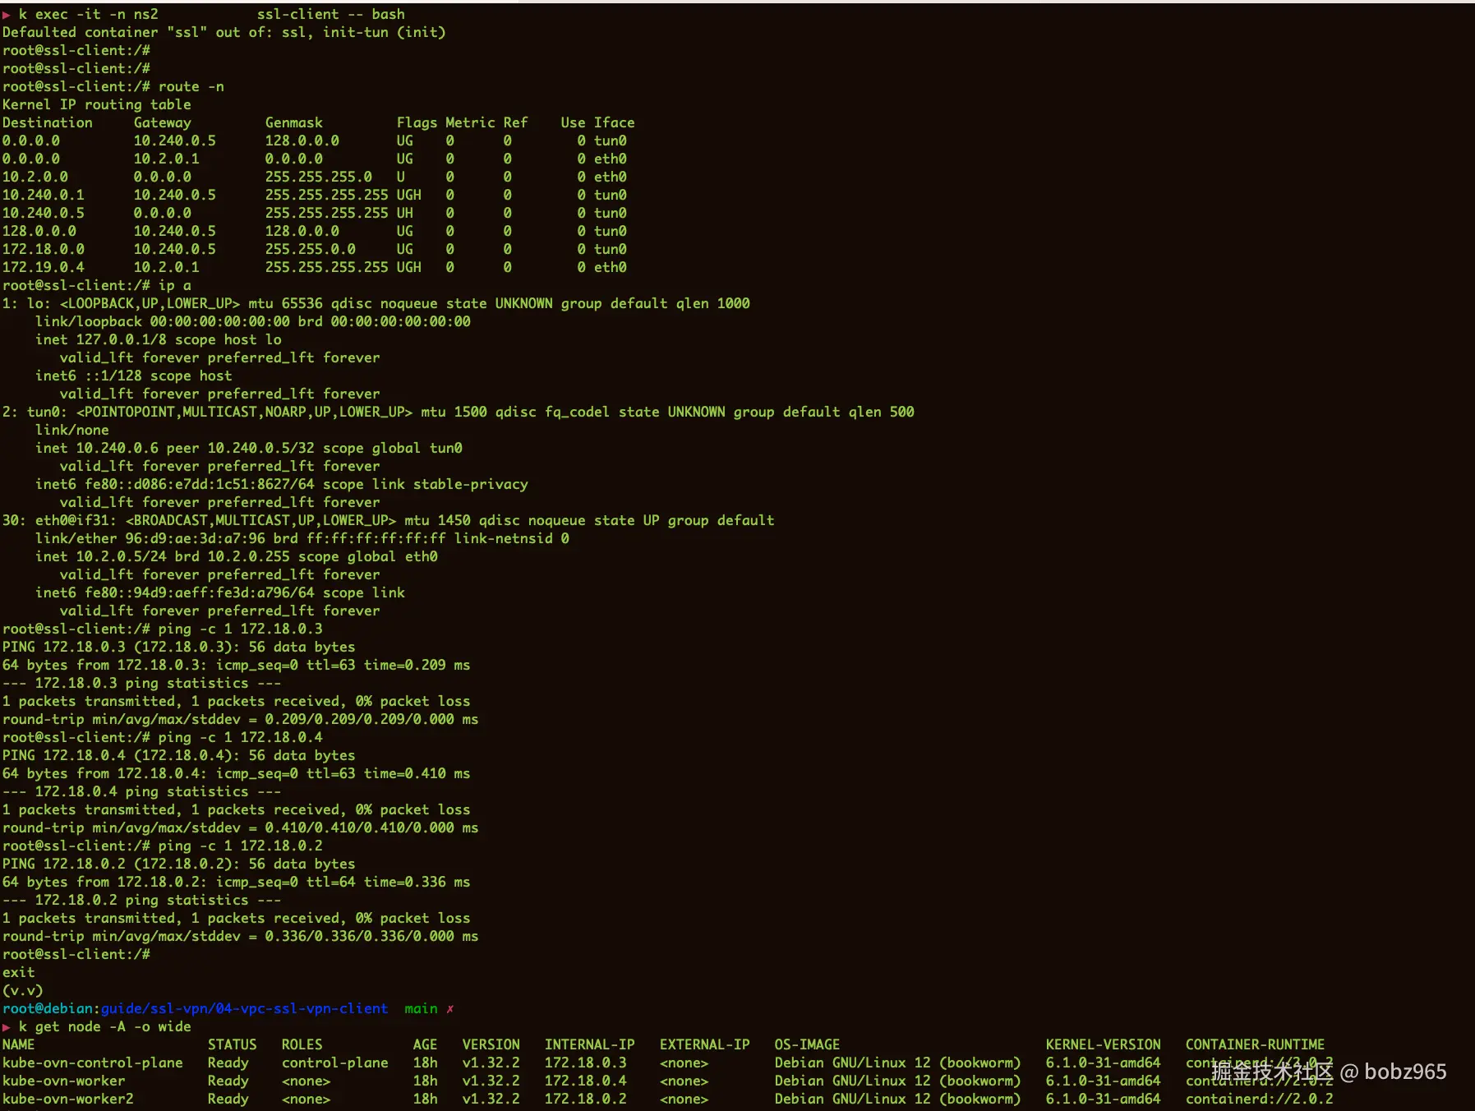Click the 'exit' line after ssl-client session

click(19, 972)
